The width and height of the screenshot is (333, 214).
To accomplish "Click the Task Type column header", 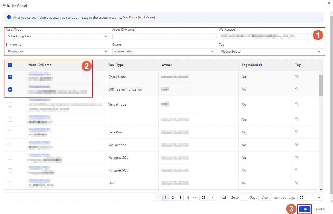I will pyautogui.click(x=116, y=65).
